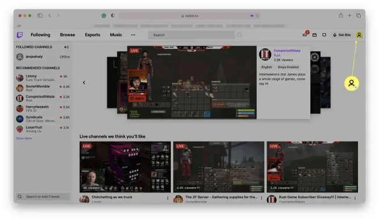Image resolution: width=379 pixels, height=221 pixels.
Task: Select the Drops Enabled tag
Action: [288, 67]
